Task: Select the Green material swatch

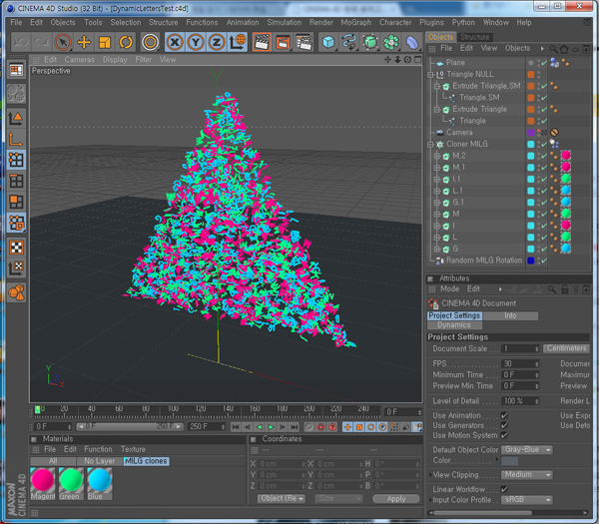Action: [x=71, y=483]
